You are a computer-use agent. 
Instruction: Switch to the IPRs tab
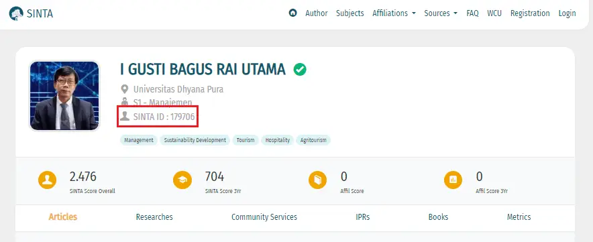pos(363,217)
